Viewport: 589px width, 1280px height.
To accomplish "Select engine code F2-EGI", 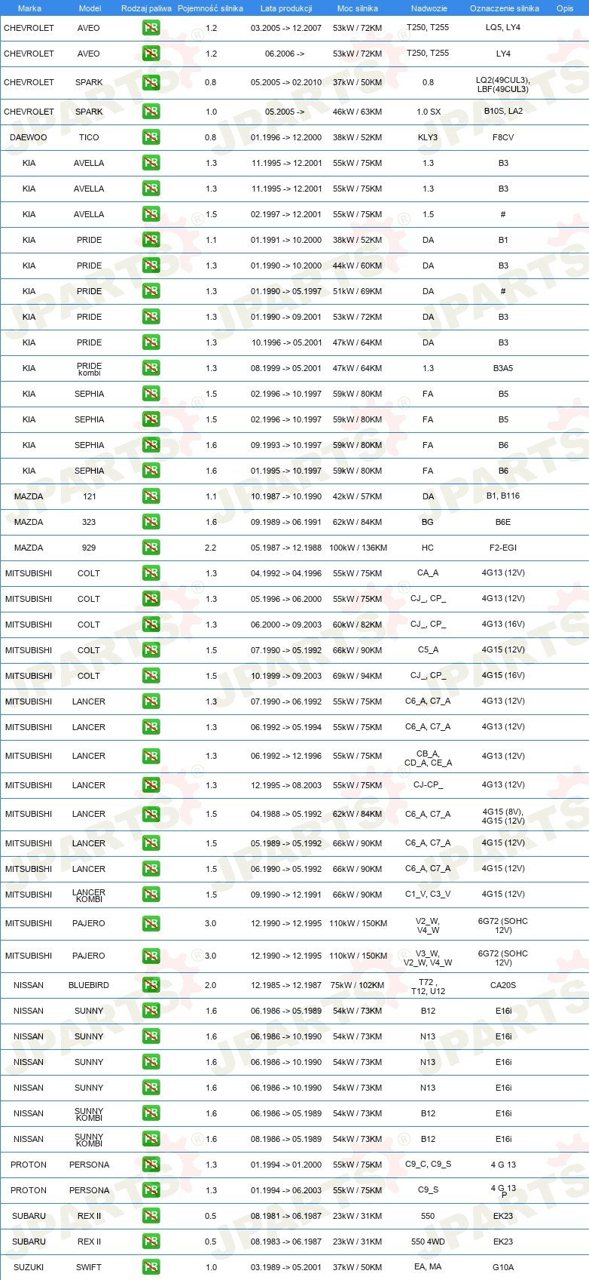I will pos(503,548).
